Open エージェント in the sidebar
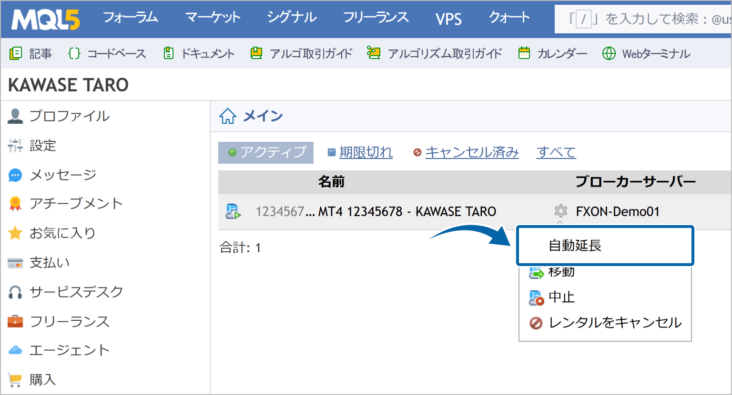Image resolution: width=732 pixels, height=395 pixels. [70, 350]
